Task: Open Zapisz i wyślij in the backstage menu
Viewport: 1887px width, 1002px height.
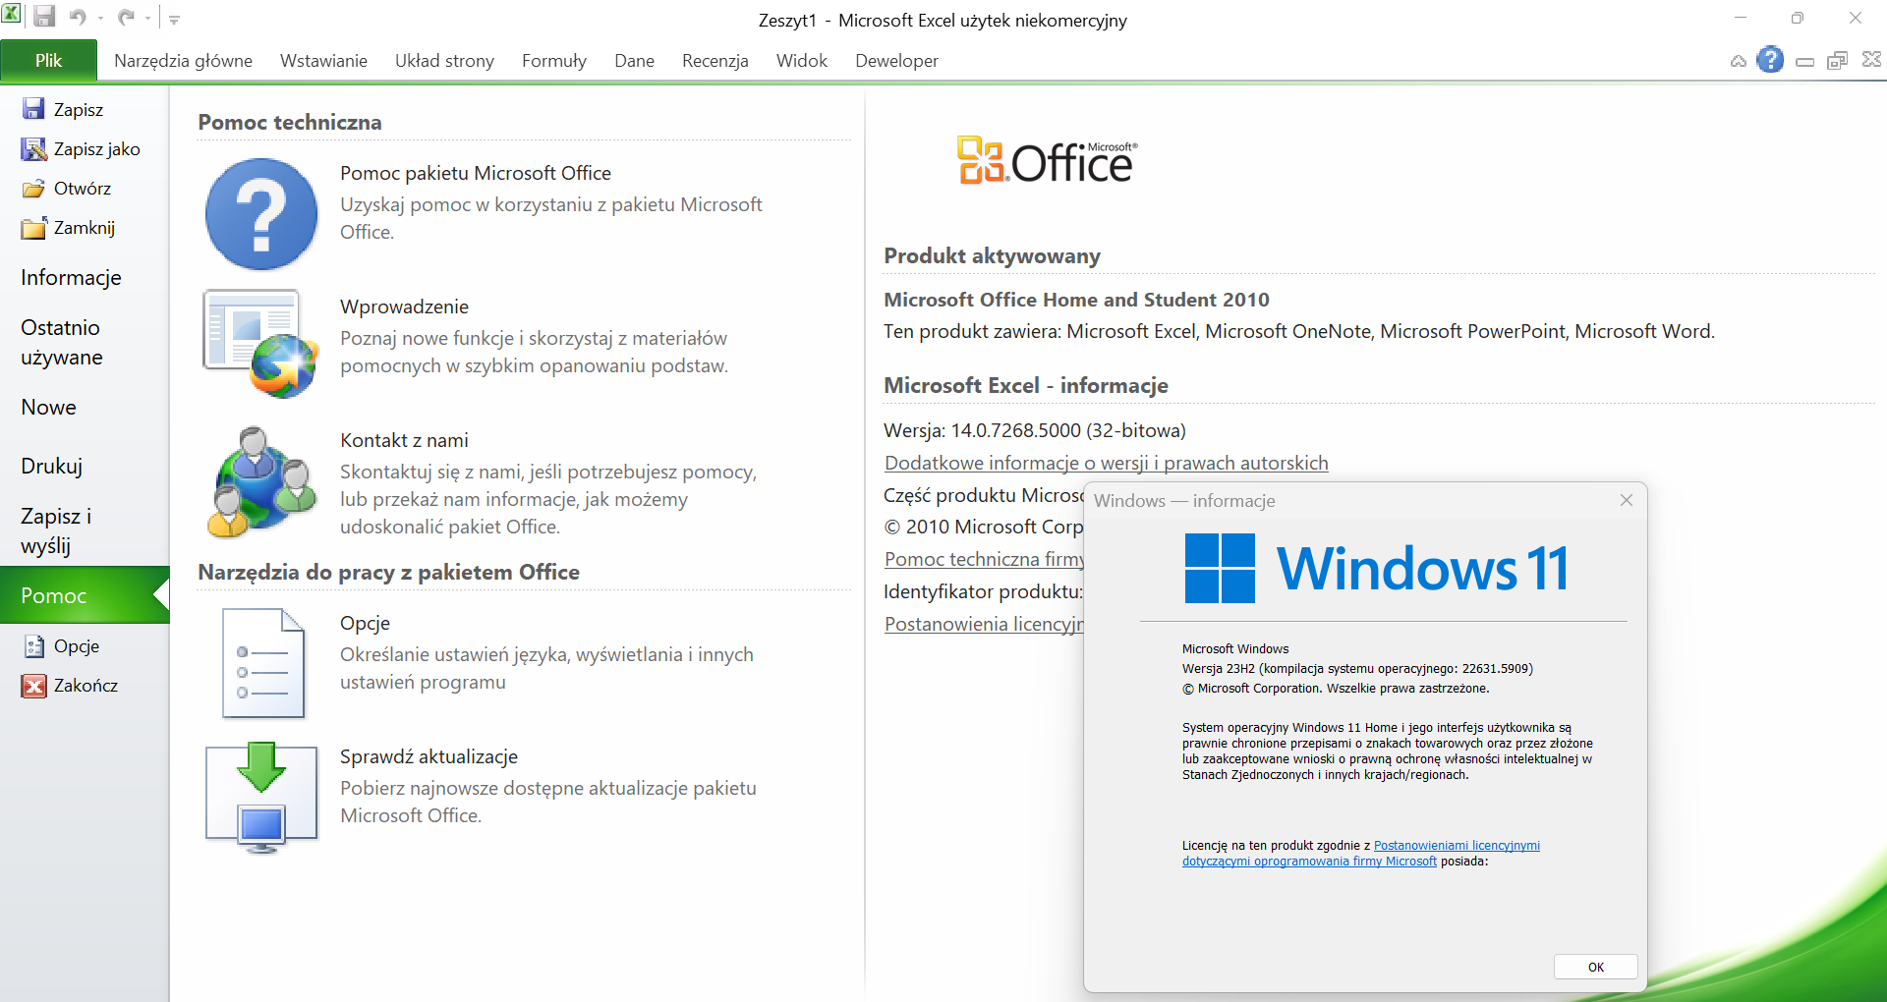Action: click(x=56, y=530)
